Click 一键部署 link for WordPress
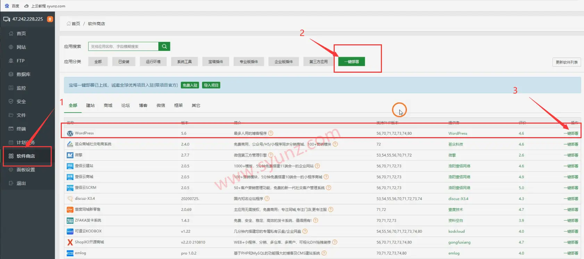This screenshot has height=259, width=584. click(571, 133)
